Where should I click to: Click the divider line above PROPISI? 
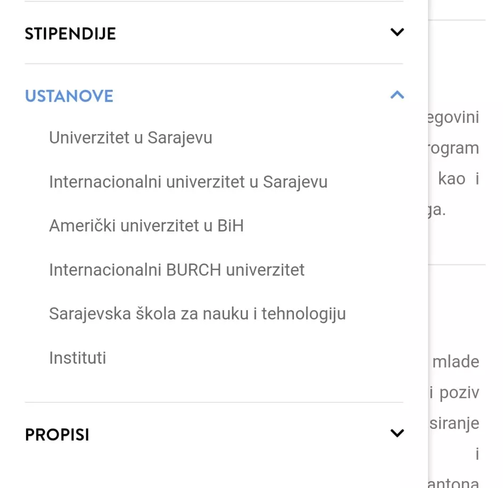coord(213,402)
